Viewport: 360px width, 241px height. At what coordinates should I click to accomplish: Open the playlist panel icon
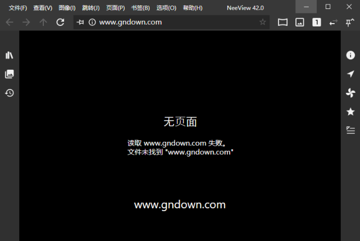(350, 130)
